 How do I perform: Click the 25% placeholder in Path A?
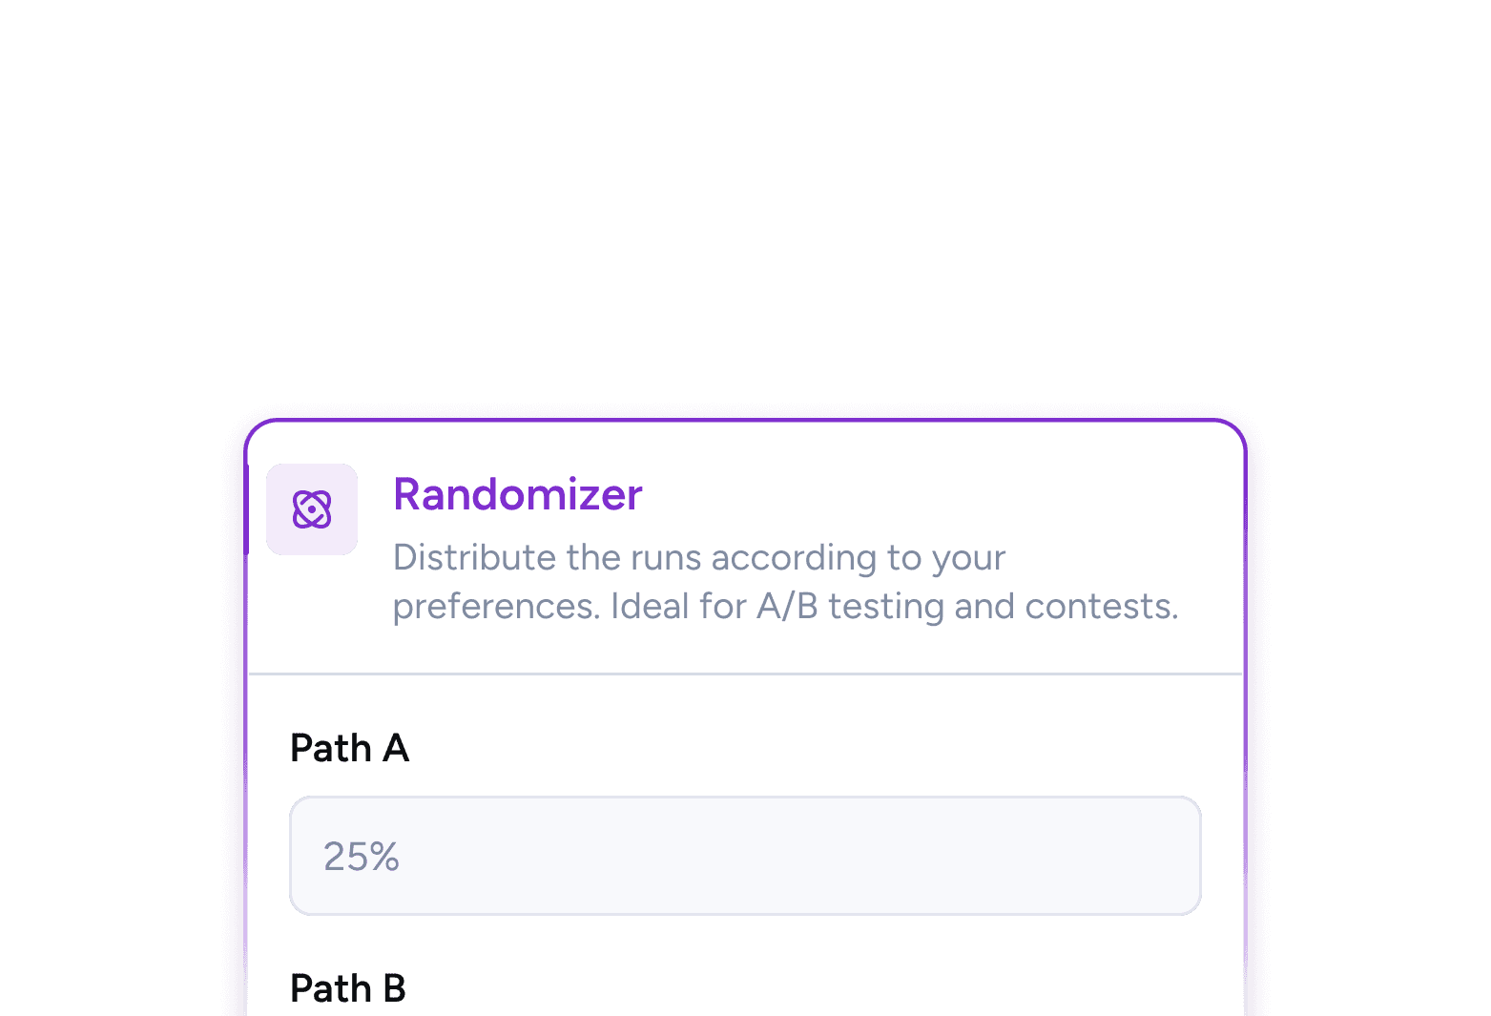click(361, 857)
